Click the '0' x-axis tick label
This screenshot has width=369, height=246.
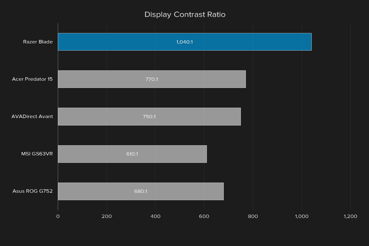[x=58, y=216]
